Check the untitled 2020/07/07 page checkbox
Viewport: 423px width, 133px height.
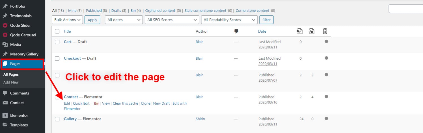[x=57, y=75]
